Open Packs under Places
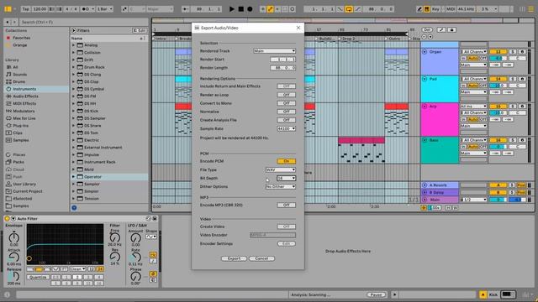Image resolution: width=538 pixels, height=302 pixels. click(x=18, y=162)
